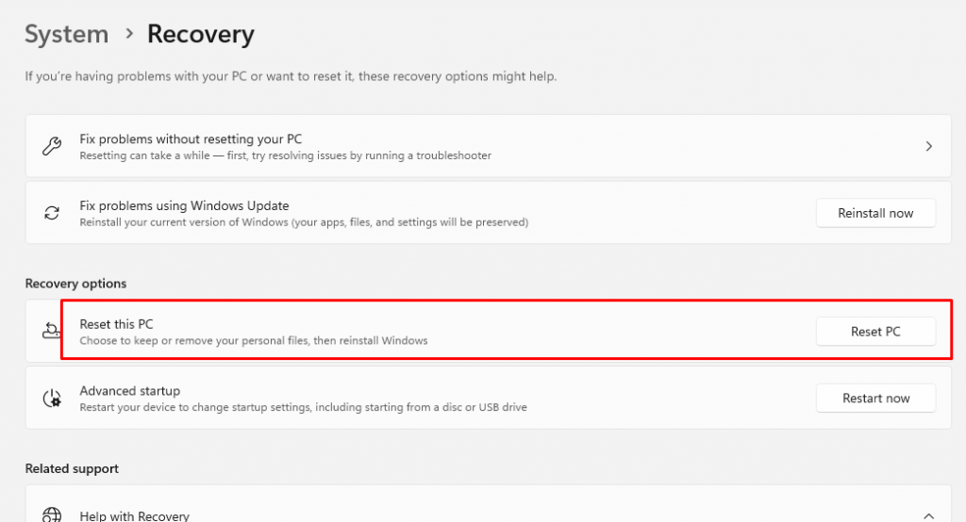Screen dimensions: 966x522
Task: Click the Related support section heading
Action: 72,468
